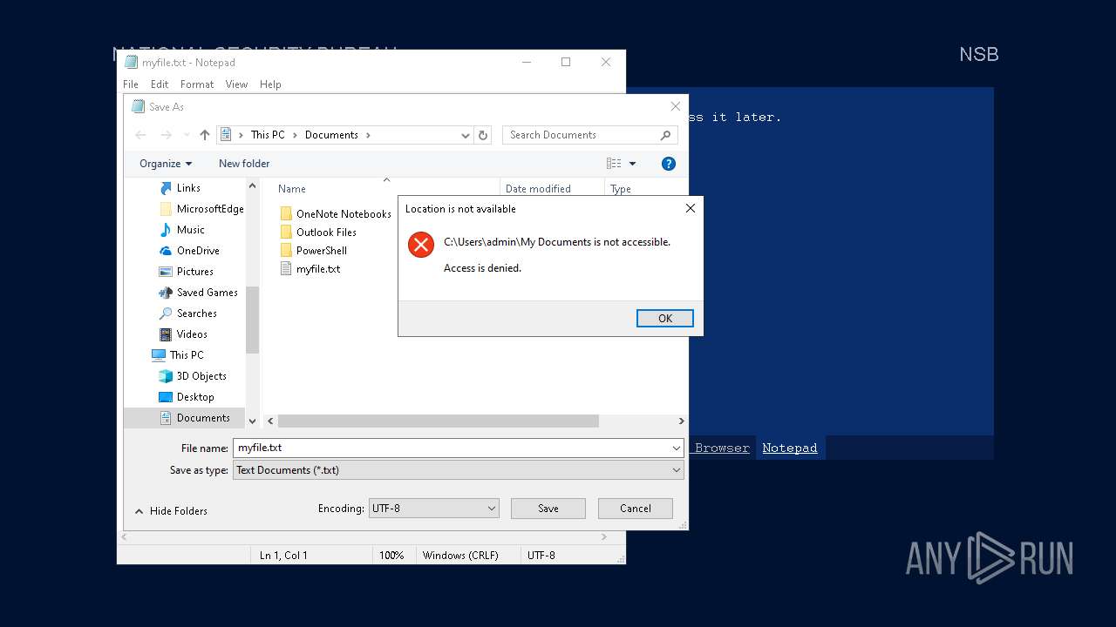Viewport: 1116px width, 627px height.
Task: Open recent locations dropdown arrow
Action: 187,135
